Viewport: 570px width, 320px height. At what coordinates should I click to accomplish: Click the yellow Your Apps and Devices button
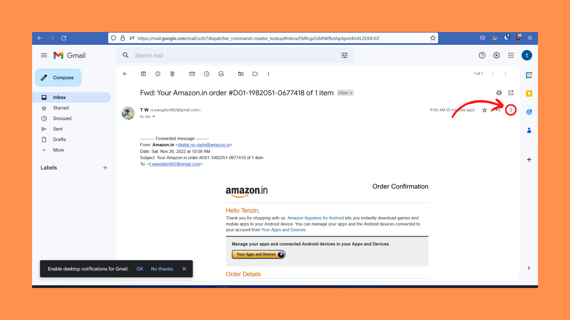[259, 255]
